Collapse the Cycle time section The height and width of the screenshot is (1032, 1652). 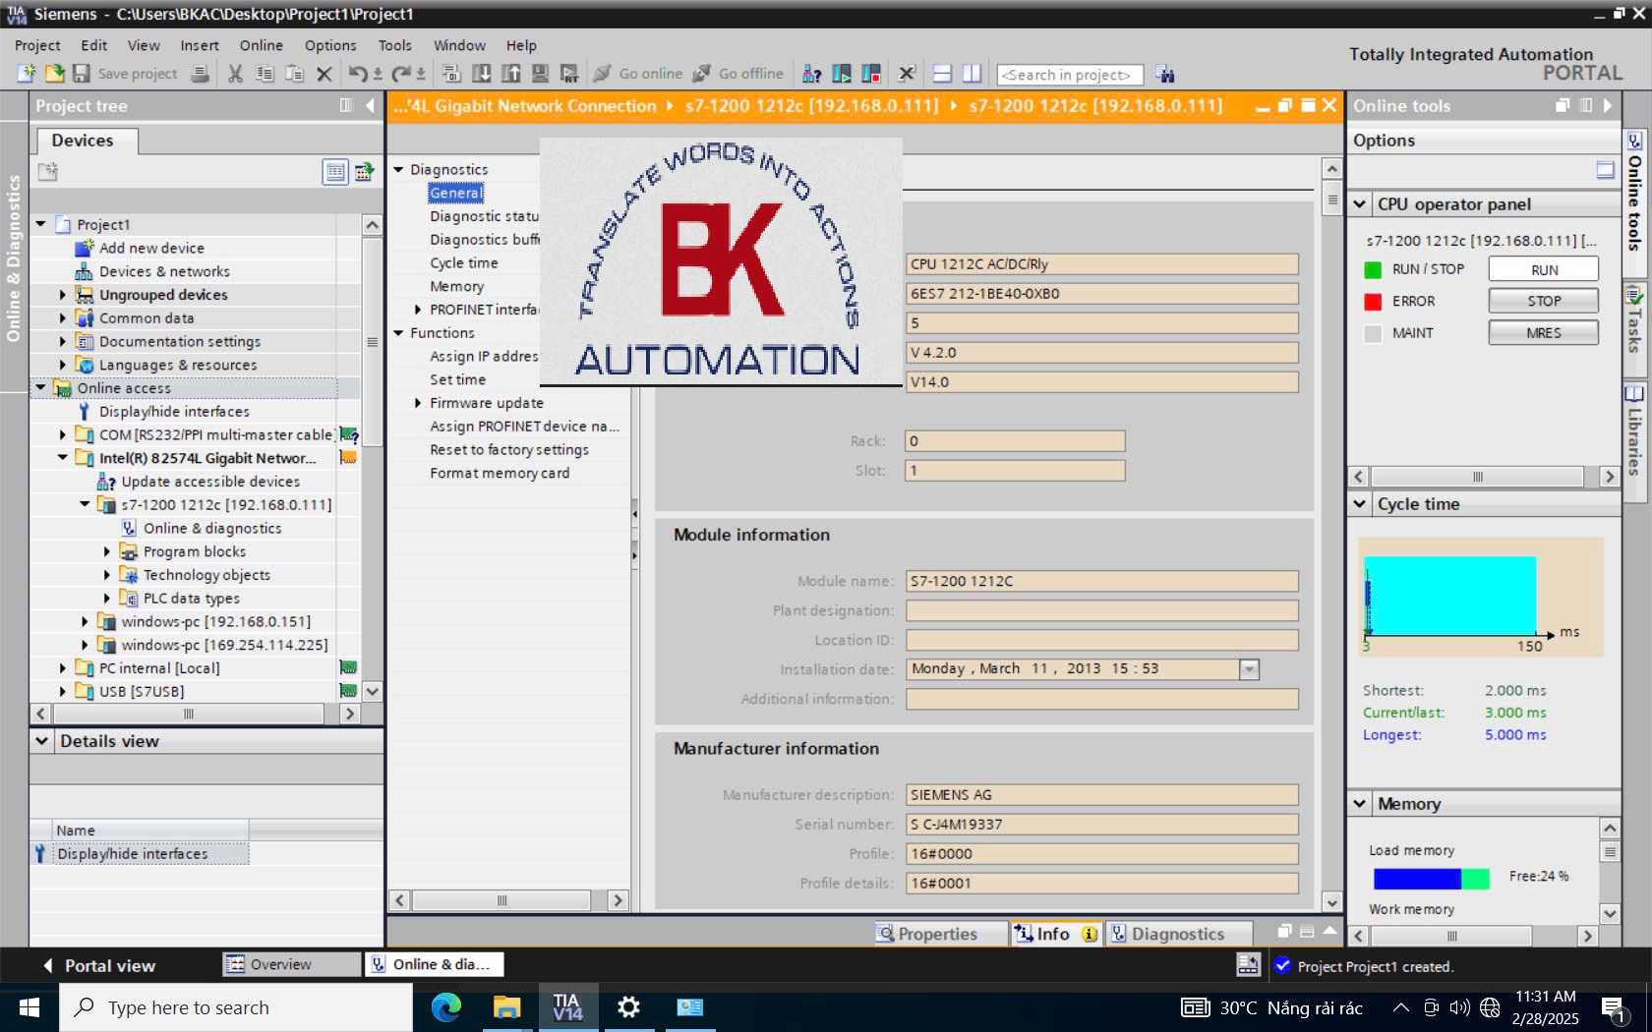1360,504
